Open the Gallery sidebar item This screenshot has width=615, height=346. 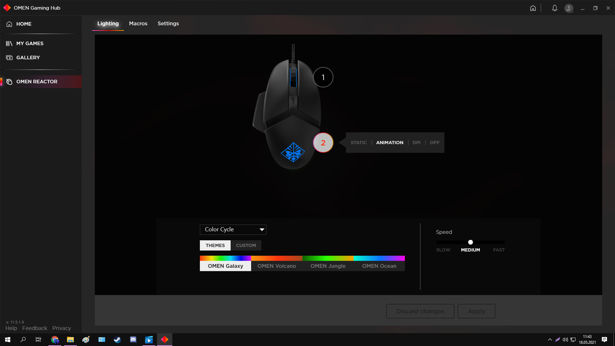coord(28,58)
